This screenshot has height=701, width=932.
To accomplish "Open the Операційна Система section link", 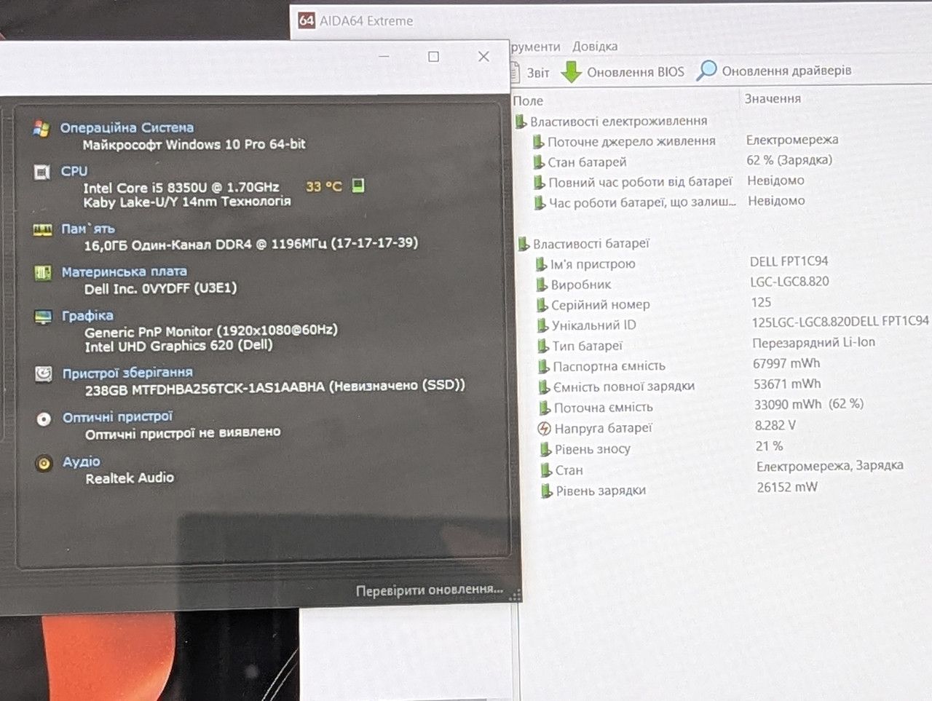I will pos(127,128).
